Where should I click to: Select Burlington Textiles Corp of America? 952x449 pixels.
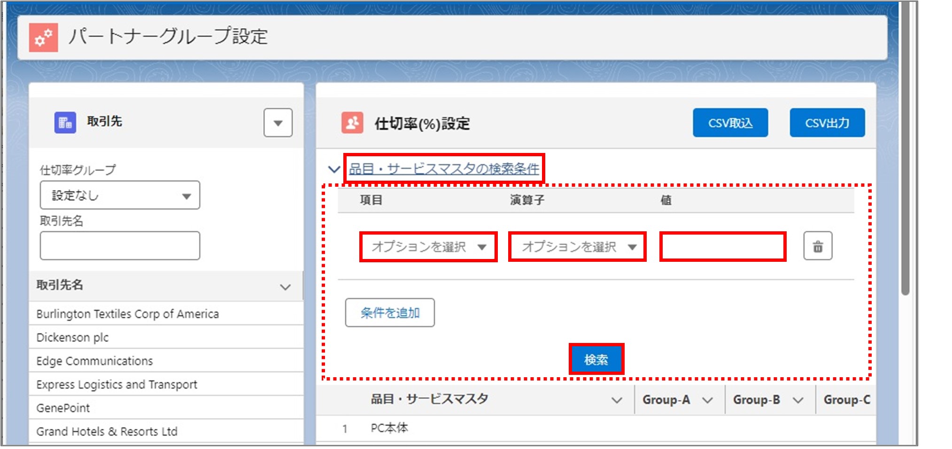click(166, 313)
